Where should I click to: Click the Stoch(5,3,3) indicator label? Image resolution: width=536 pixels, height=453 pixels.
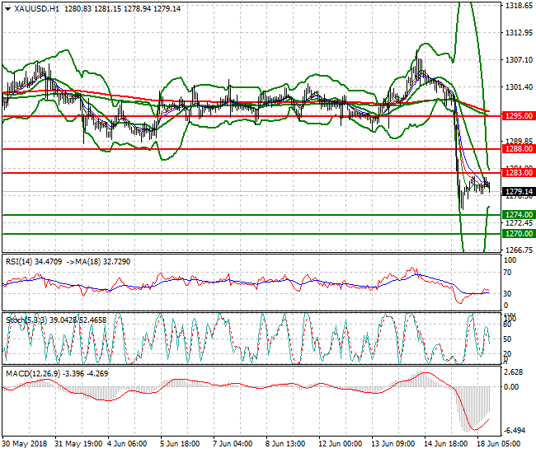click(x=27, y=320)
